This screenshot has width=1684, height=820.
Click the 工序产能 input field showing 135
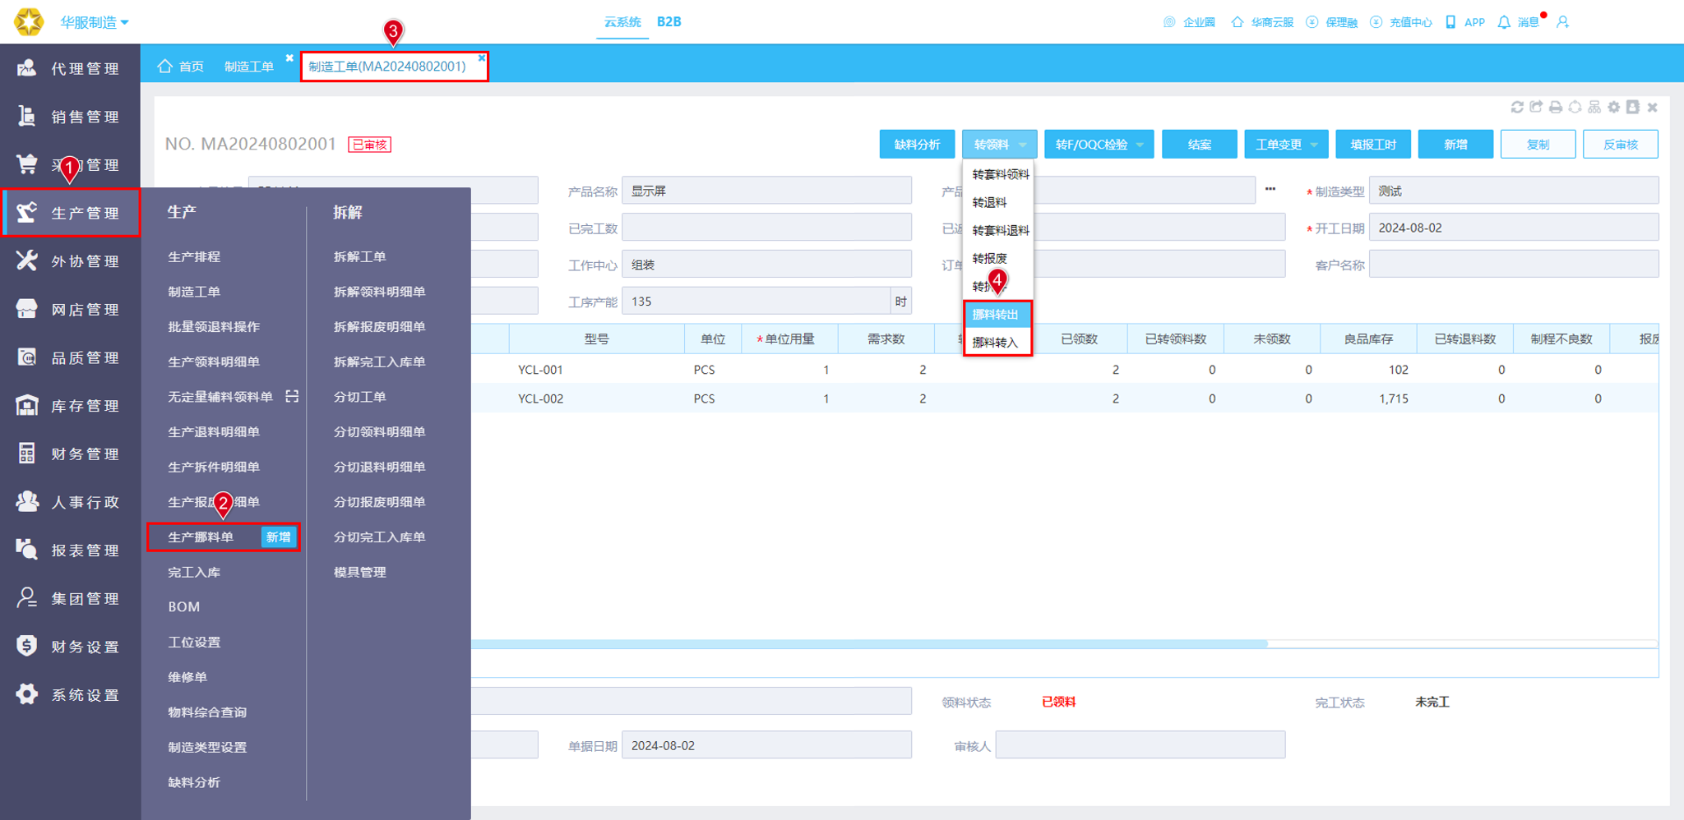click(x=756, y=301)
